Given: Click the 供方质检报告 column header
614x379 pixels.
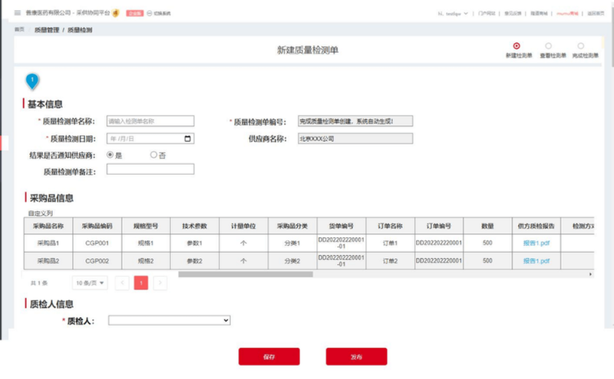Looking at the screenshot, I should click(536, 226).
